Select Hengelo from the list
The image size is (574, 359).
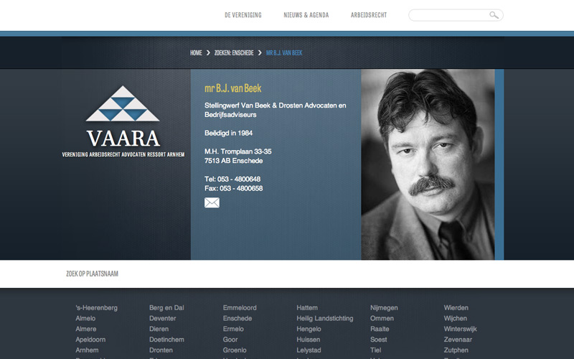(309, 329)
